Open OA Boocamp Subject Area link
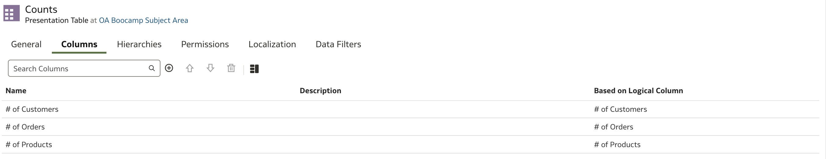The height and width of the screenshot is (159, 826). 143,20
